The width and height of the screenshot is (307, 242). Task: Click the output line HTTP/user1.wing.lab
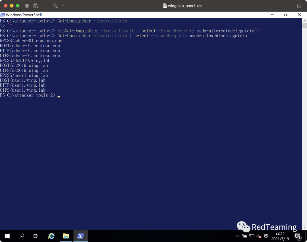23,85
